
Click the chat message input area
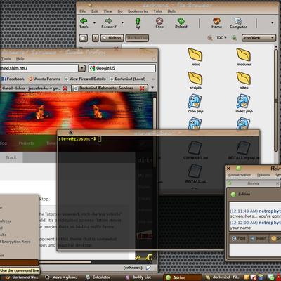255,250
